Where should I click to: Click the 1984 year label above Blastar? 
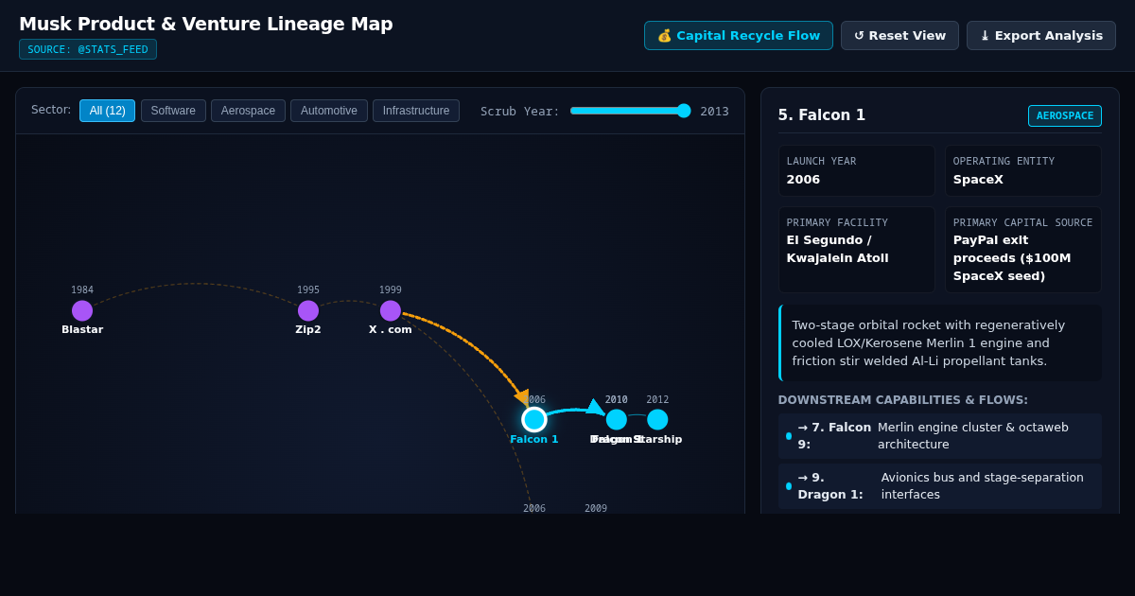[x=82, y=290]
